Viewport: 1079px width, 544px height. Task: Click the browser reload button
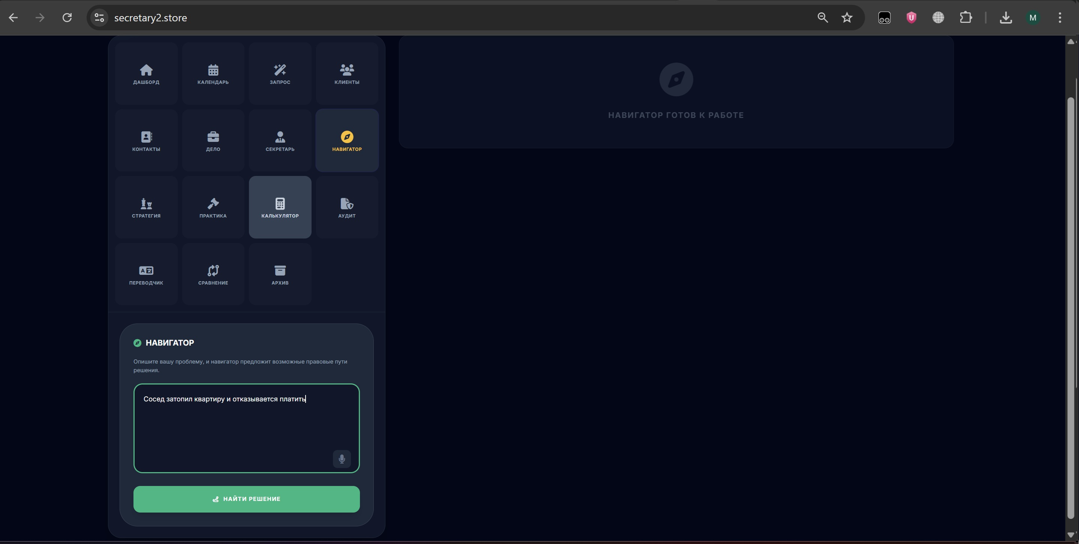pos(67,18)
